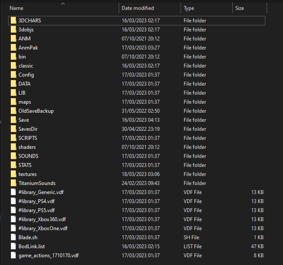Click the 47 KB size of BodLink.list
283x265 pixels.
tap(257, 246)
